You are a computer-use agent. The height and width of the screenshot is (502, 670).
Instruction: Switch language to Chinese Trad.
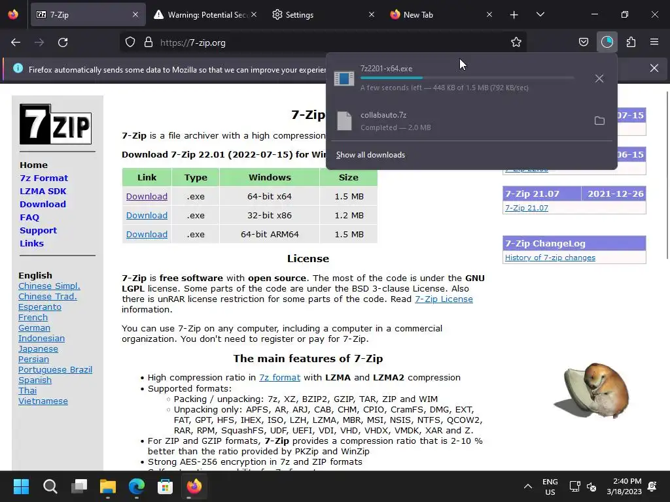tap(47, 296)
